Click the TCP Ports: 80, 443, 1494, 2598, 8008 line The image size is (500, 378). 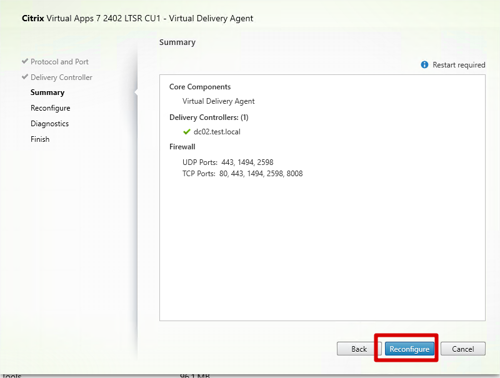(x=242, y=174)
